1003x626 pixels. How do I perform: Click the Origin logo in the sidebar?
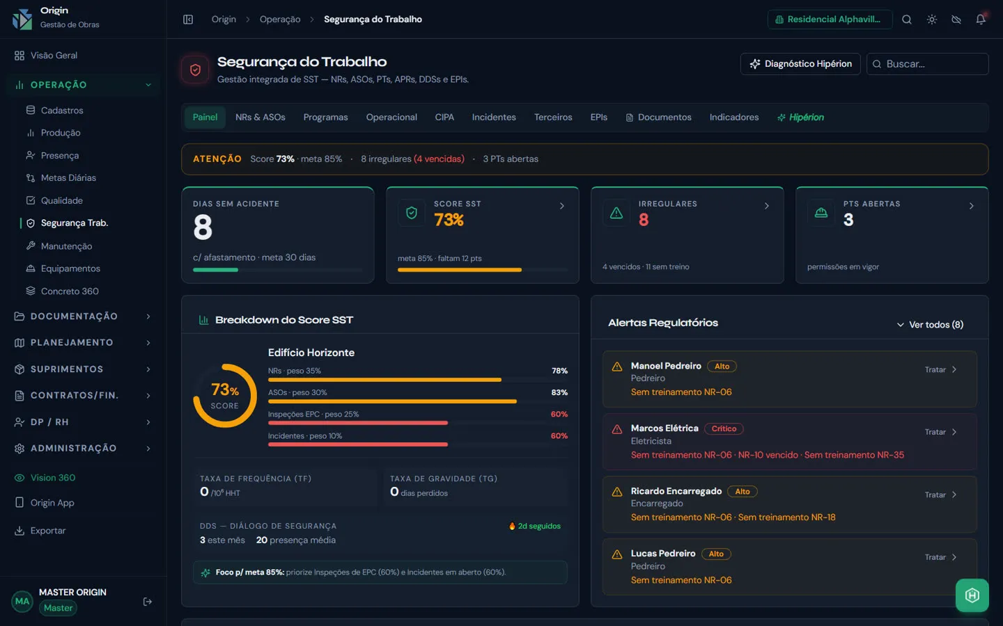(x=22, y=19)
